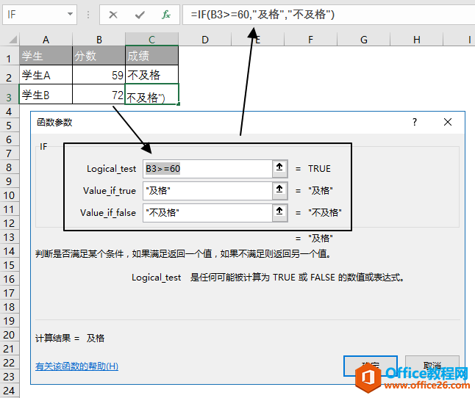Open Insert Function via fx icon
475x398 pixels.
[x=166, y=15]
